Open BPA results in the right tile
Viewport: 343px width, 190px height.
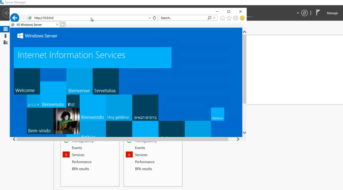pos(143,169)
